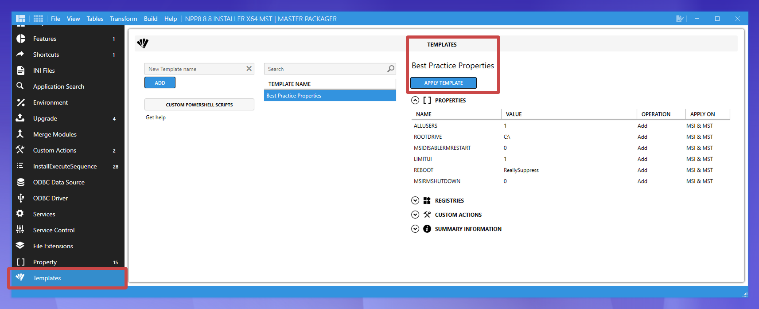
Task: Open the Services gear icon
Action: (20, 214)
